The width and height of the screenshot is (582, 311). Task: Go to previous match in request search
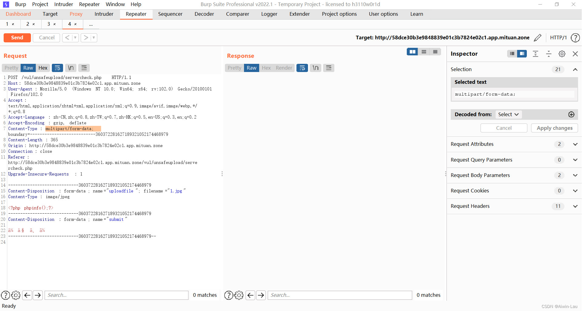27,295
